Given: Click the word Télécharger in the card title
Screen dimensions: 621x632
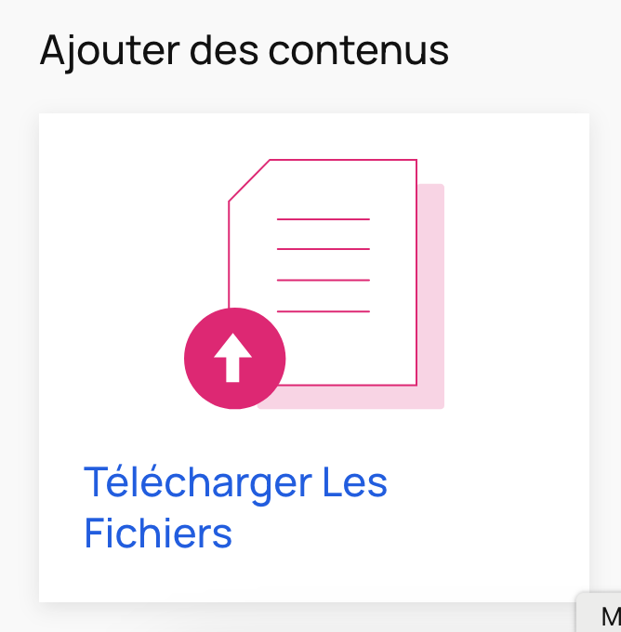Looking at the screenshot, I should [x=198, y=482].
